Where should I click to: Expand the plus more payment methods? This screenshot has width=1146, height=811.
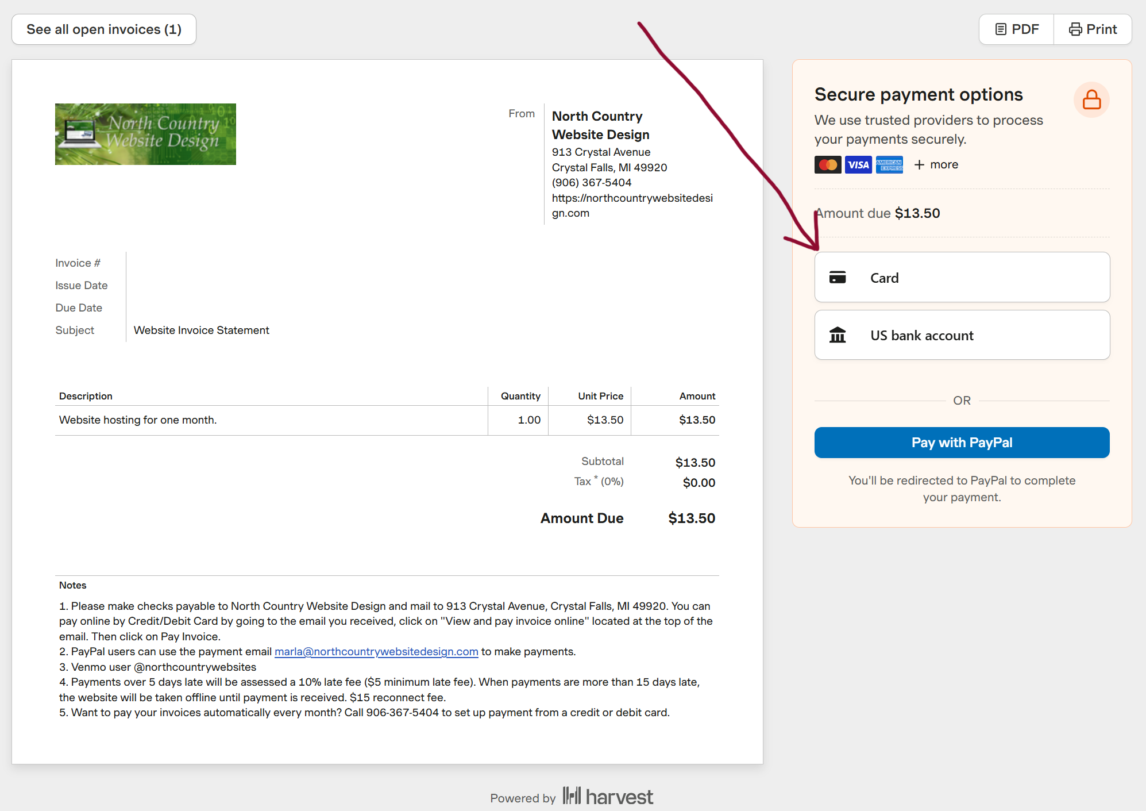point(936,165)
